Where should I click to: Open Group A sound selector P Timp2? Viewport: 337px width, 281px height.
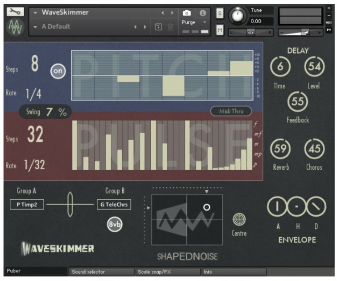coord(27,204)
